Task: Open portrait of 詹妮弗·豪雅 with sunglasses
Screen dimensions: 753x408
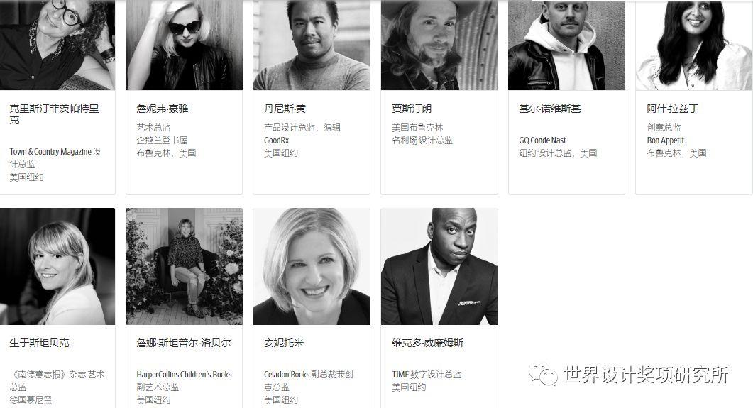Action: [x=184, y=45]
